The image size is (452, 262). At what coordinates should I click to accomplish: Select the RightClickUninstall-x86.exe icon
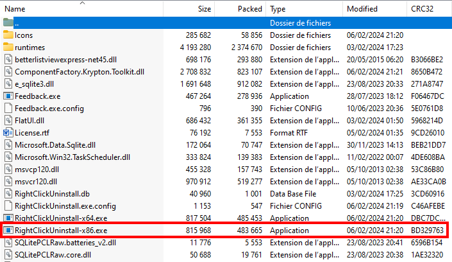[x=8, y=230]
